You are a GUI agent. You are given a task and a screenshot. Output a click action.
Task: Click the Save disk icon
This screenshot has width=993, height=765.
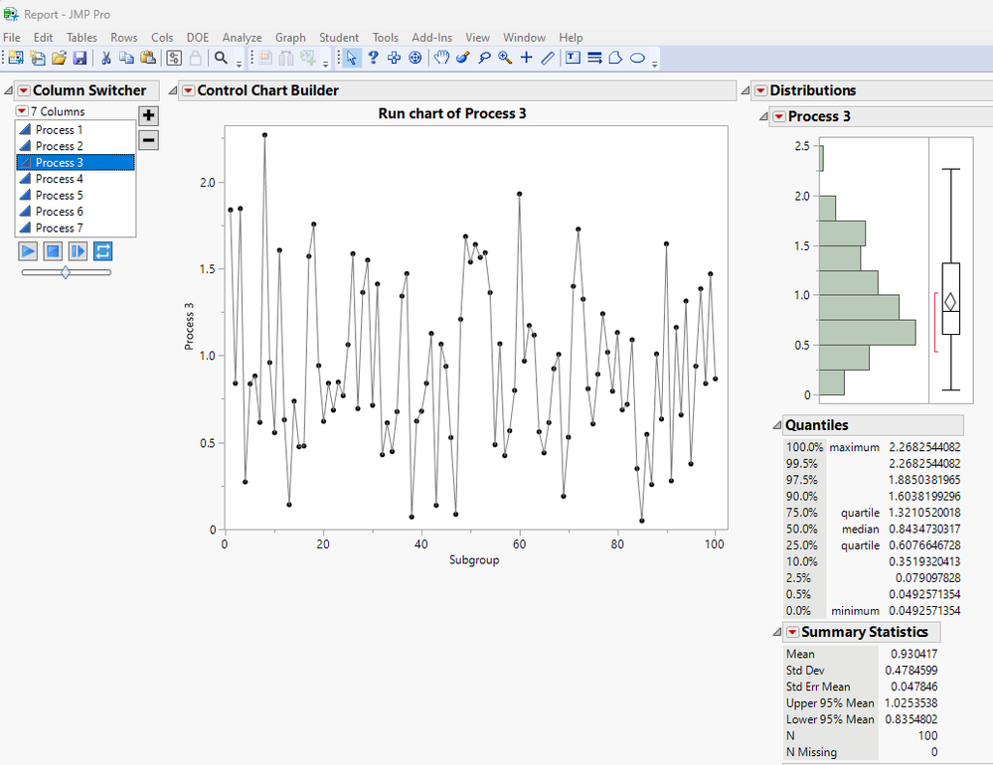click(80, 59)
